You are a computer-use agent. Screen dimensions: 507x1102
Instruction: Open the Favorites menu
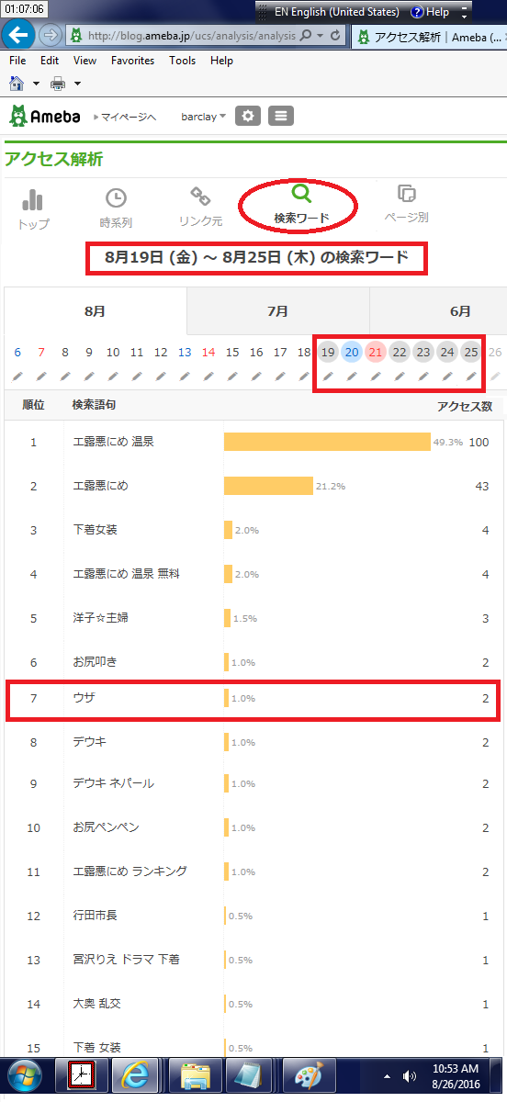132,61
